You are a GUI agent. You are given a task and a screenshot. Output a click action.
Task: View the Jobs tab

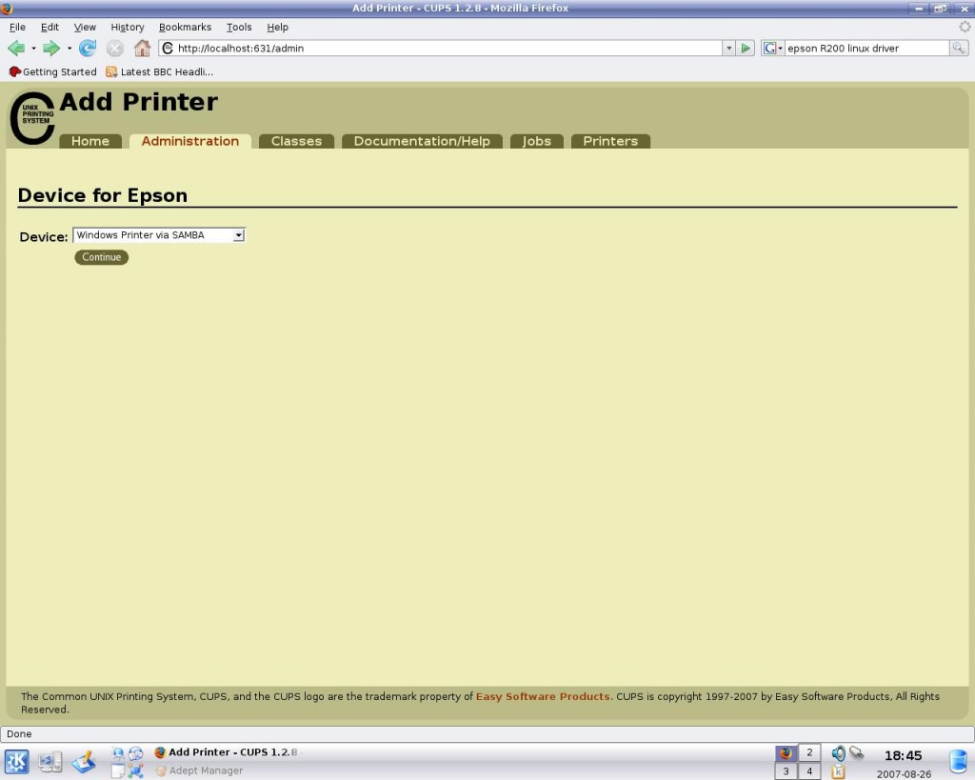coord(537,141)
